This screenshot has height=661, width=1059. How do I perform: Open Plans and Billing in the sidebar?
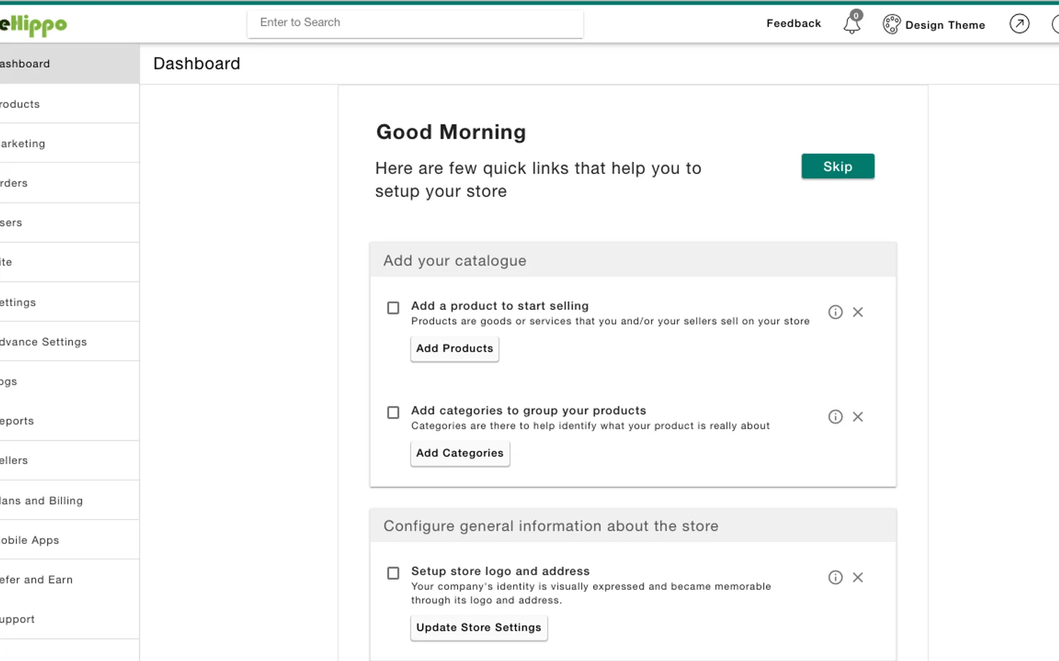[69, 500]
